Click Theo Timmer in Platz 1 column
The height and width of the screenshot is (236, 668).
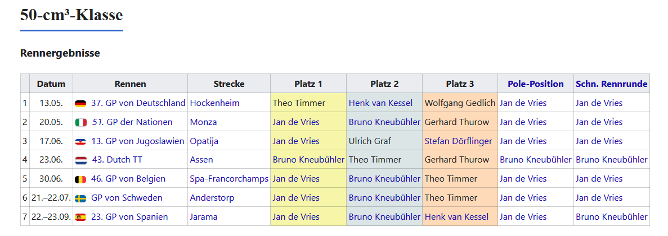point(299,103)
